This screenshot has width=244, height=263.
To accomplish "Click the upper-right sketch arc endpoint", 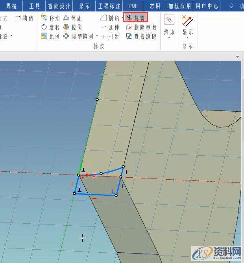I will [123, 167].
